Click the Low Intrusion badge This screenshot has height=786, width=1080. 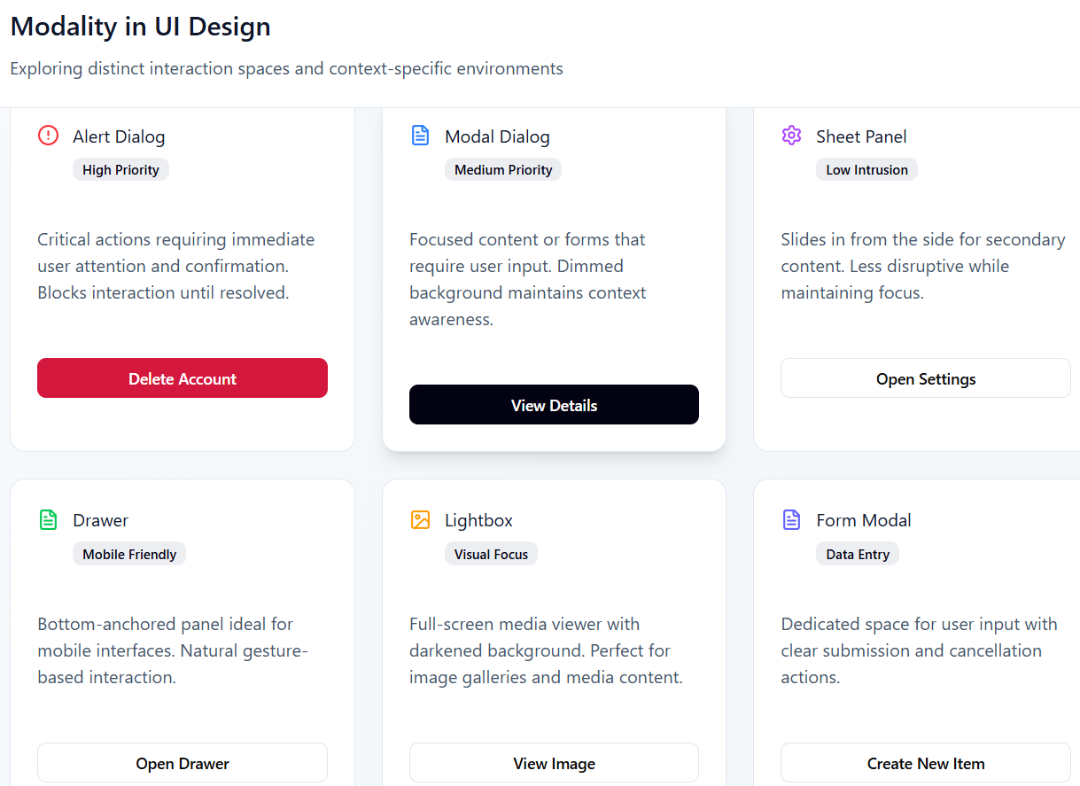[866, 170]
